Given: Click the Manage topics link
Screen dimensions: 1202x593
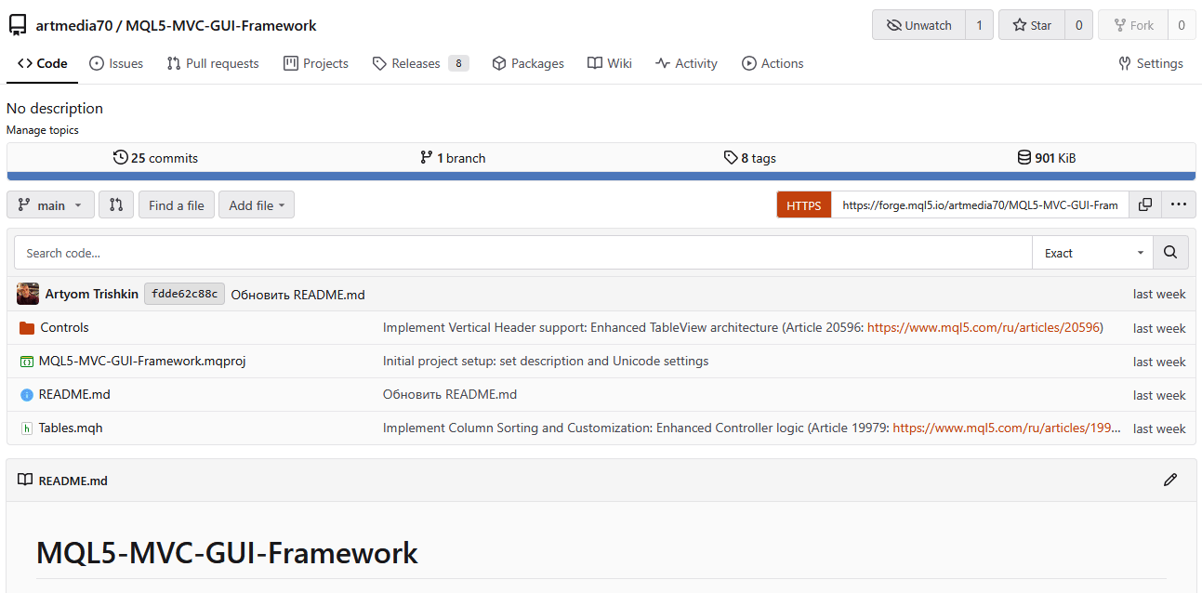Looking at the screenshot, I should coord(43,130).
